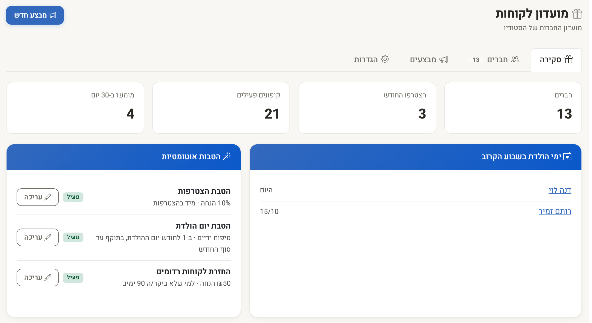Edit the החזרת לקוחות רדומים benefit
This screenshot has height=323, width=592.
(x=38, y=278)
